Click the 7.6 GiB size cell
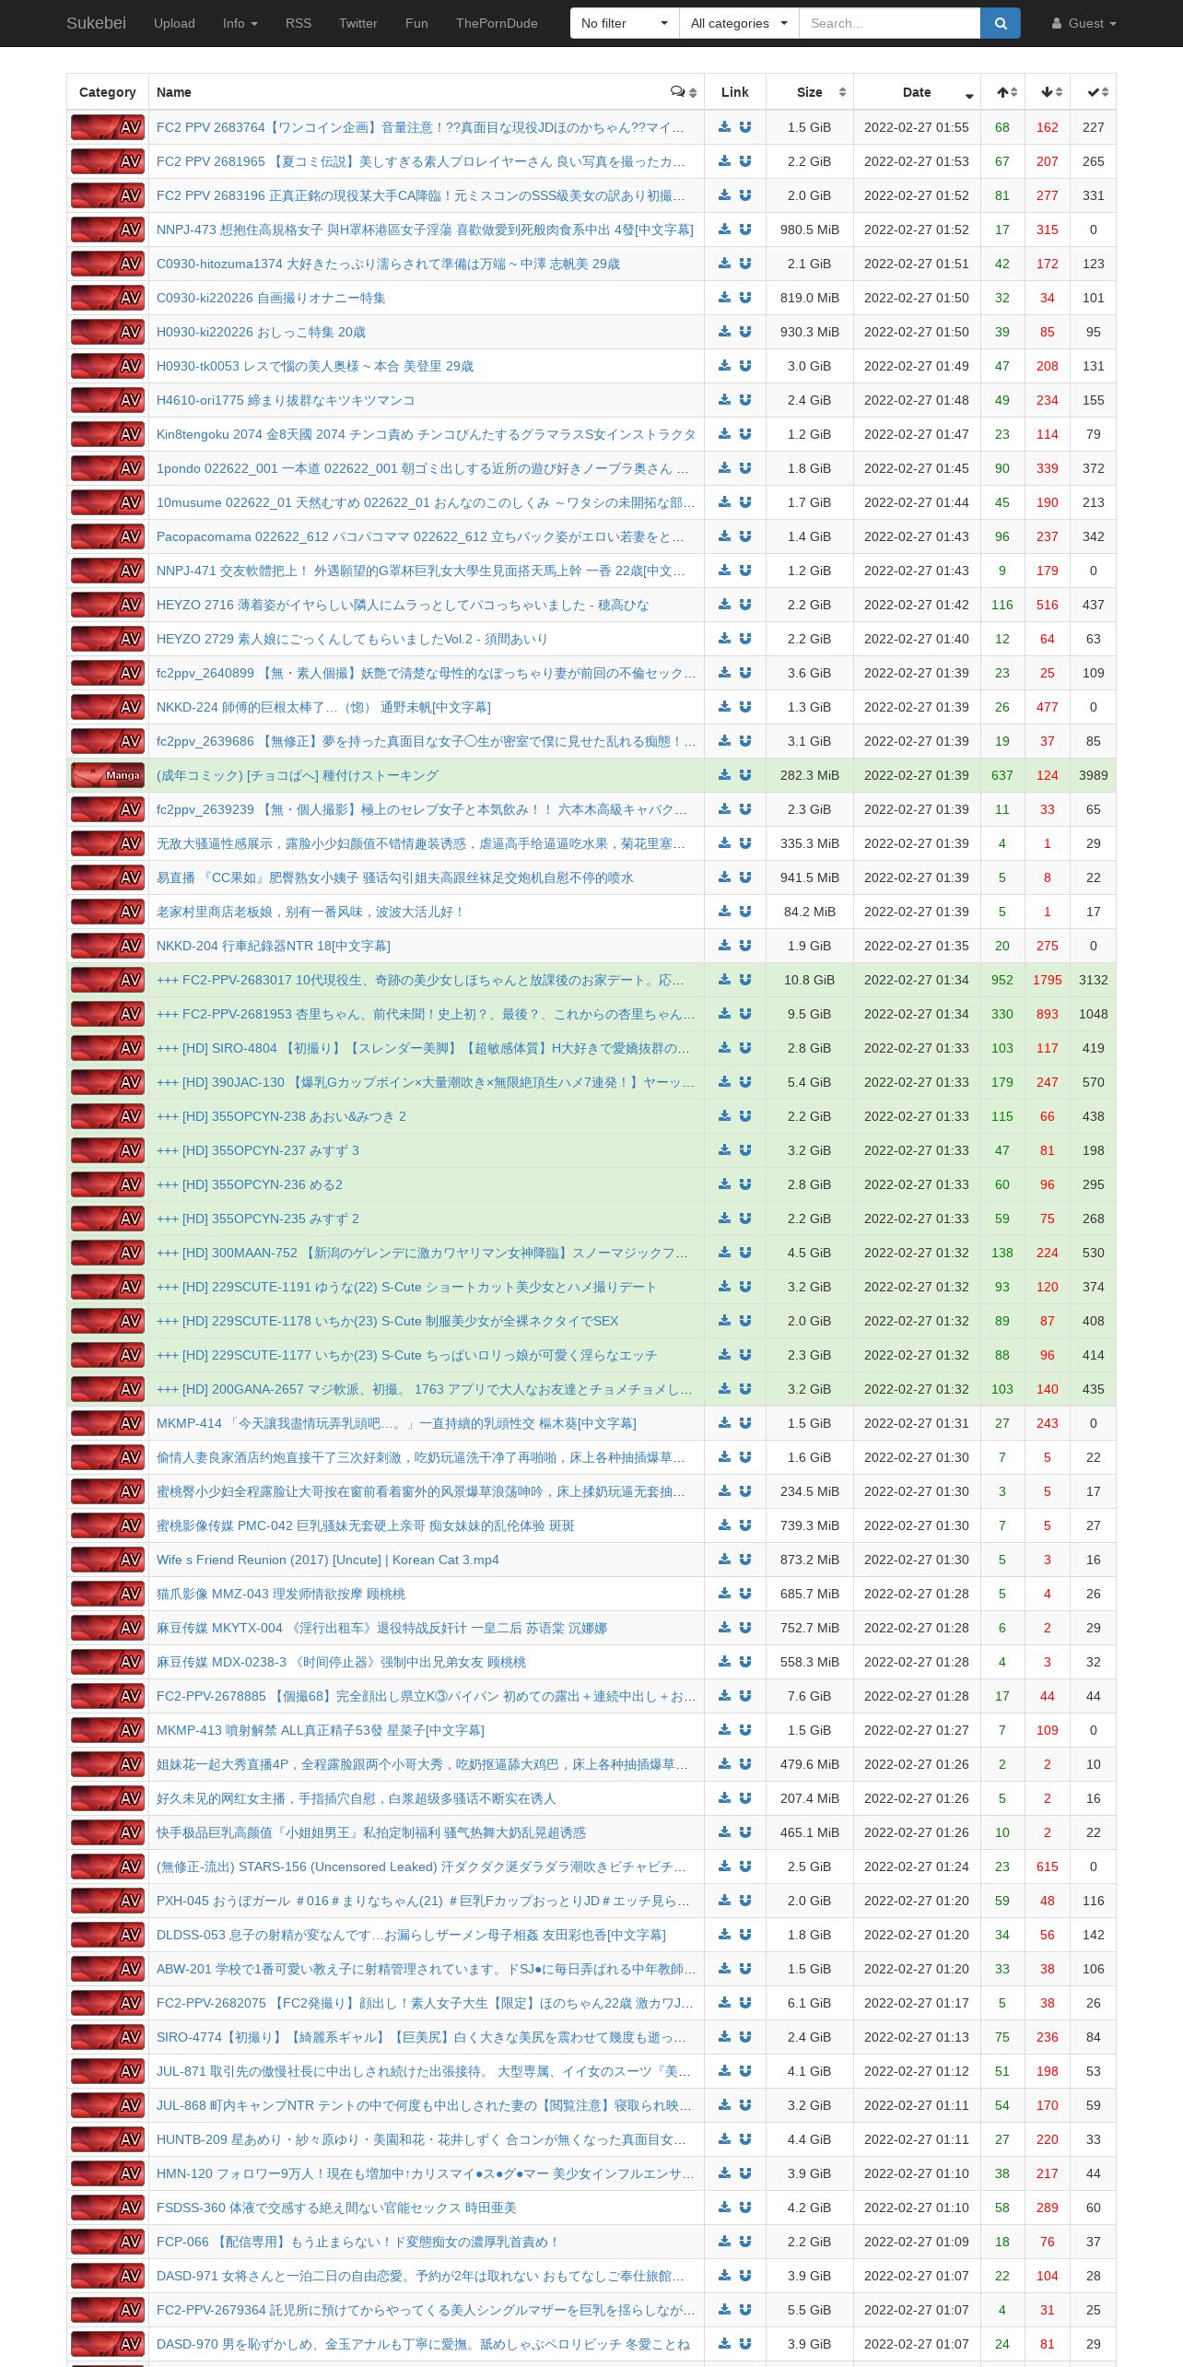Image resolution: width=1183 pixels, height=2367 pixels. coord(810,1696)
